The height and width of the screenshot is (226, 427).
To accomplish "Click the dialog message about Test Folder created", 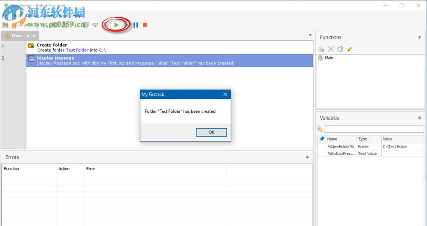I will point(181,112).
